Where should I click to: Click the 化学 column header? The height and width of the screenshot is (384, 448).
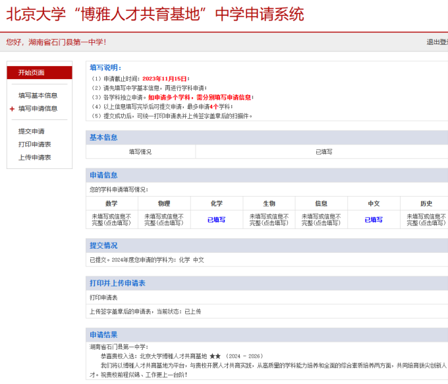(x=217, y=204)
